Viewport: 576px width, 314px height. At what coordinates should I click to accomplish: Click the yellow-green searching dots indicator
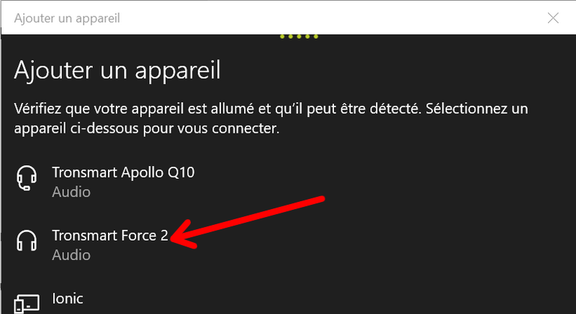[x=299, y=37]
